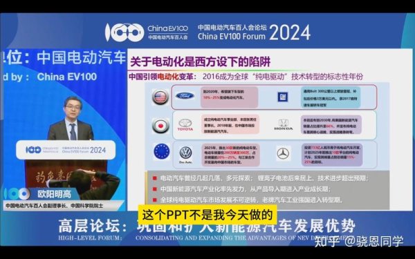Click the speaker name "欧阳明高"
This screenshot has width=415, height=259.
(54, 194)
